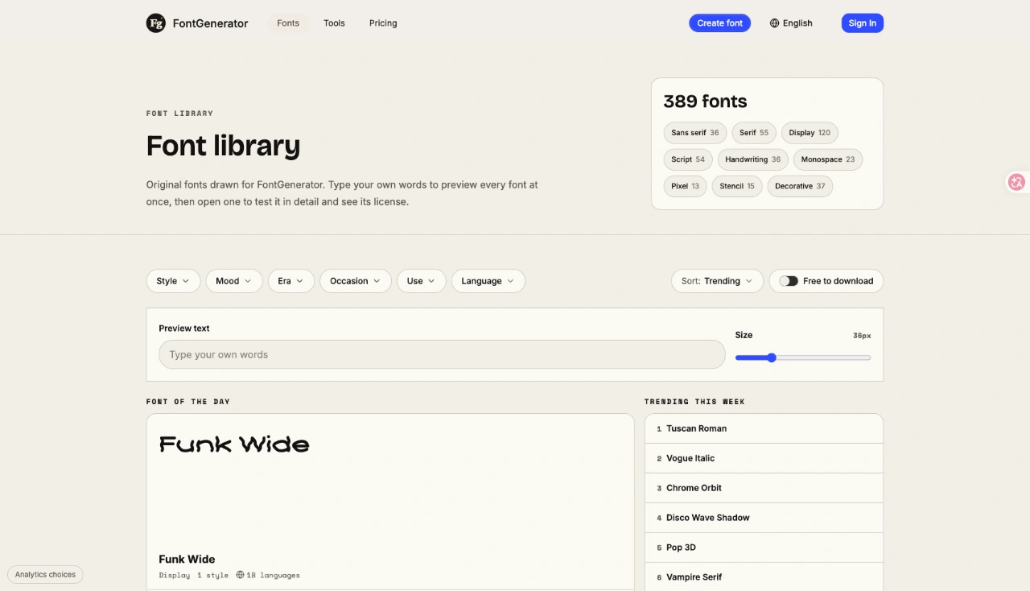The image size is (1030, 591).
Task: Click the Sign in button
Action: [863, 23]
